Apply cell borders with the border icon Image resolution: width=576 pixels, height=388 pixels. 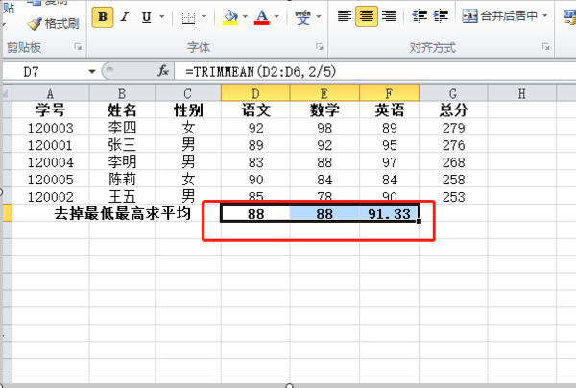(x=188, y=17)
